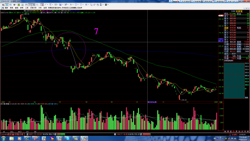
Task: Expand the vertical lines tool dropdown
Action: point(57,5)
